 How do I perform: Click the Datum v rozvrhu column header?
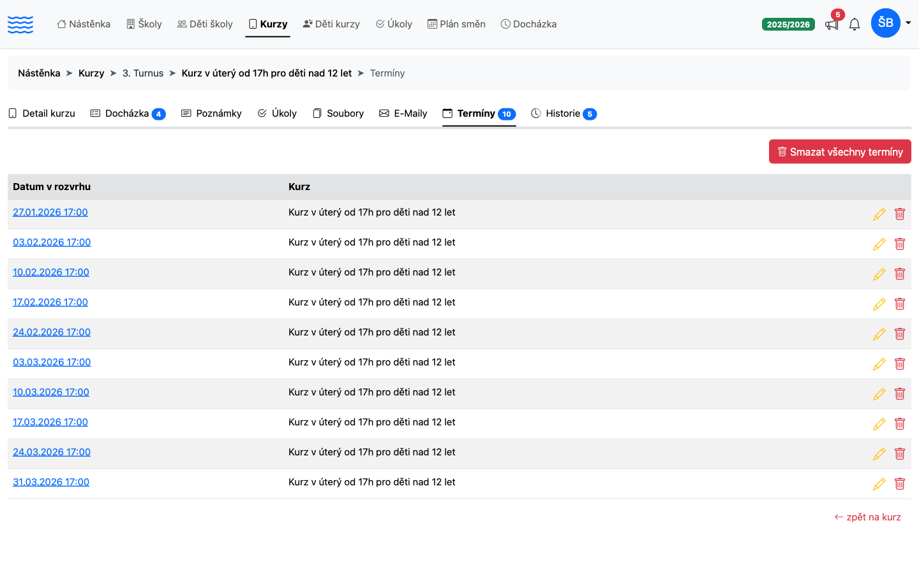pos(52,187)
